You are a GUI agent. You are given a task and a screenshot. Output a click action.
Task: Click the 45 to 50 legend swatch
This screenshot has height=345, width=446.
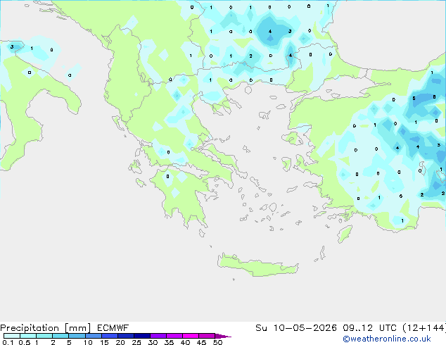[x=207, y=336]
